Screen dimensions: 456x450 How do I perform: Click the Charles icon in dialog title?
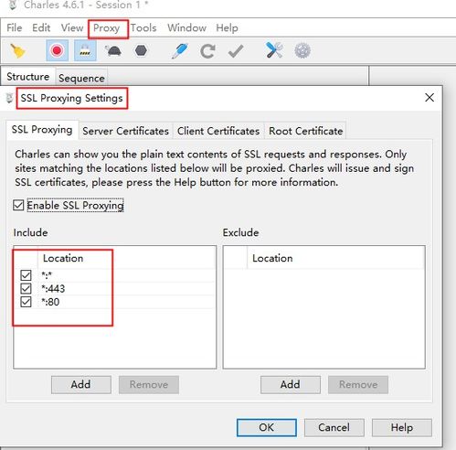click(x=9, y=98)
